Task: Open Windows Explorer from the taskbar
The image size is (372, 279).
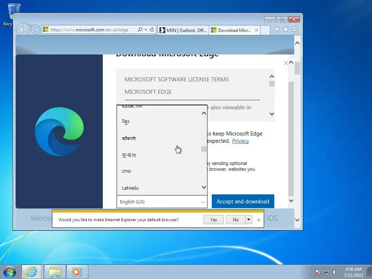Action: 55,272
